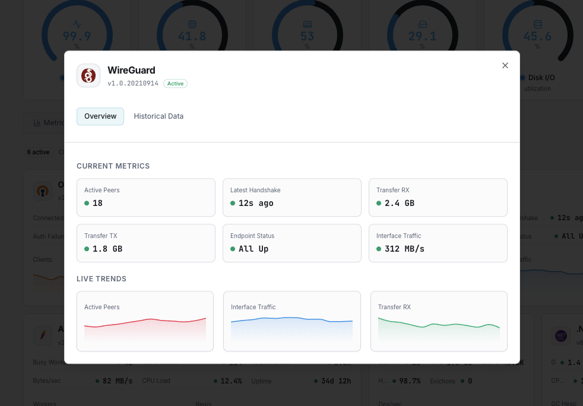Viewport: 583px width, 406px height.
Task: Select the Overview tab
Action: point(100,116)
